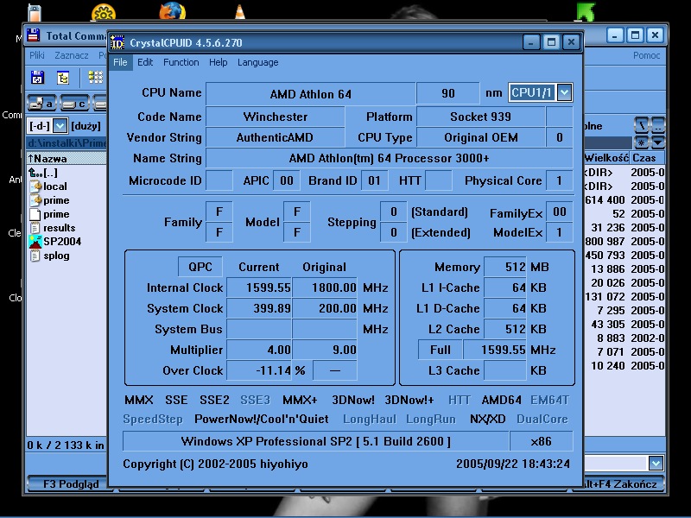
Task: Click the Over Clock value '-11.14'
Action: [x=259, y=370]
